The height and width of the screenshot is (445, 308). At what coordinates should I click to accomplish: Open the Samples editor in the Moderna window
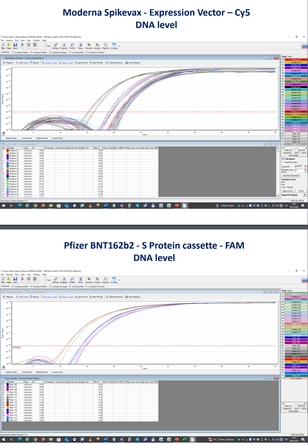(89, 46)
